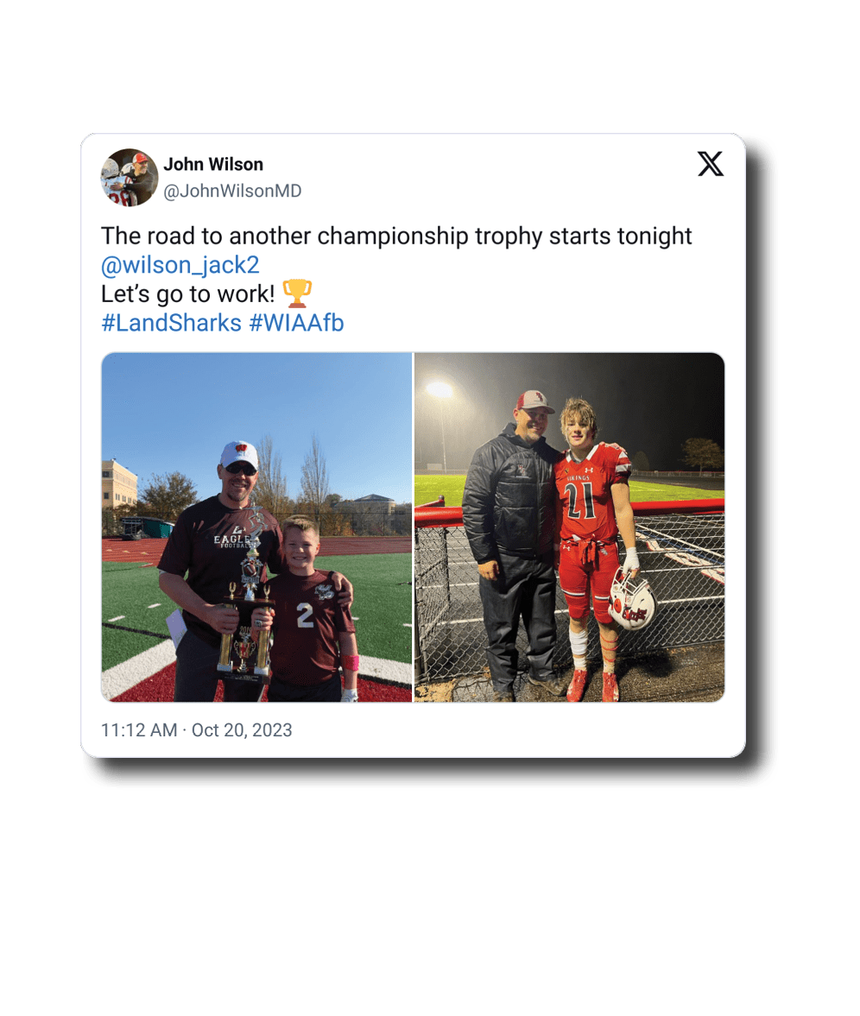Click the Oct 20, 2023 date

pyautogui.click(x=242, y=730)
